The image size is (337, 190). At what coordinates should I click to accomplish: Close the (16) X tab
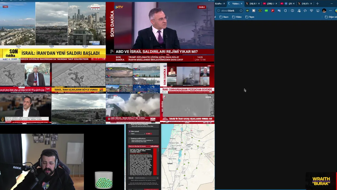tap(259, 3)
